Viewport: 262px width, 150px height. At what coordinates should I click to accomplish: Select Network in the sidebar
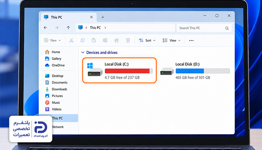click(58, 127)
